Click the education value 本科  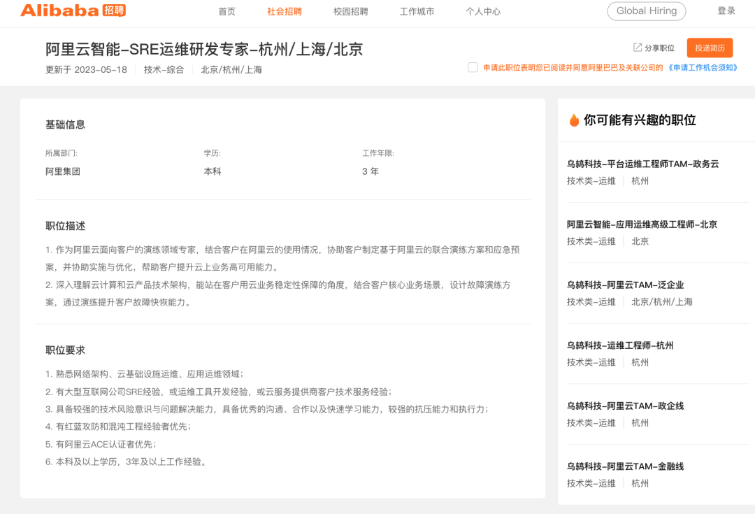tap(213, 171)
